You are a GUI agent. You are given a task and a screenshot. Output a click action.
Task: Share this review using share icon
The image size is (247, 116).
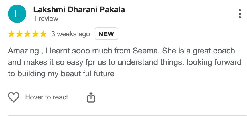click(x=90, y=97)
